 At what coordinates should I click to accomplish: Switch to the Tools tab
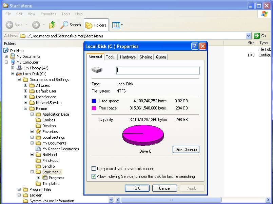[x=110, y=57]
